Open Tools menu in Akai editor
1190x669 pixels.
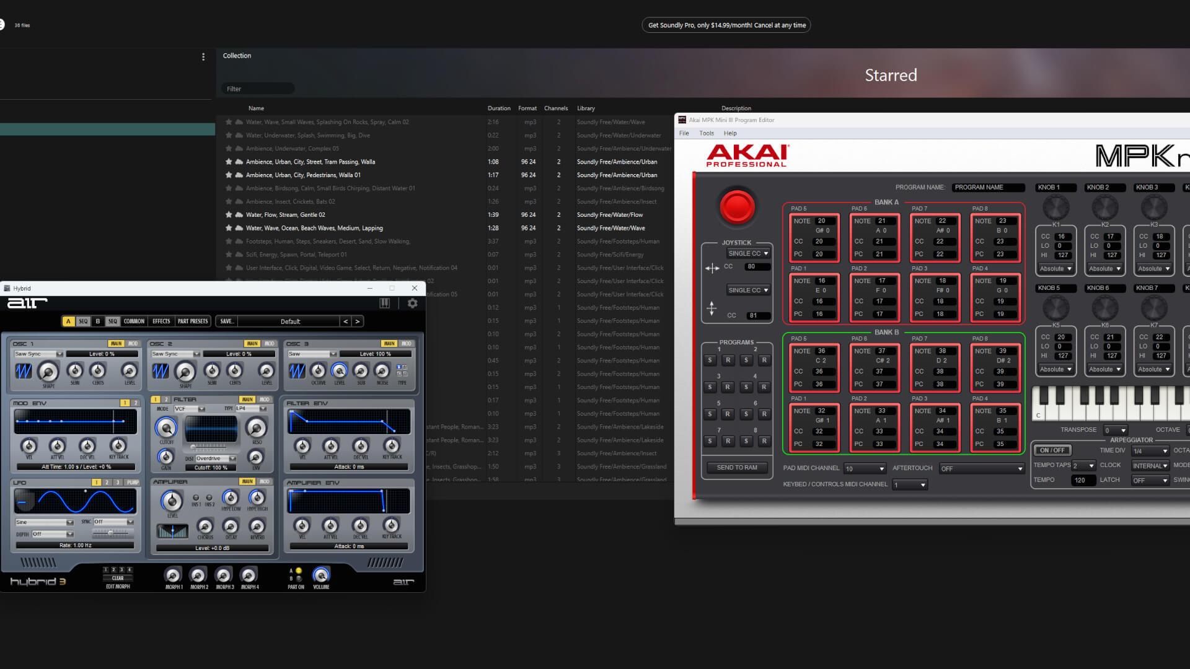tap(707, 133)
